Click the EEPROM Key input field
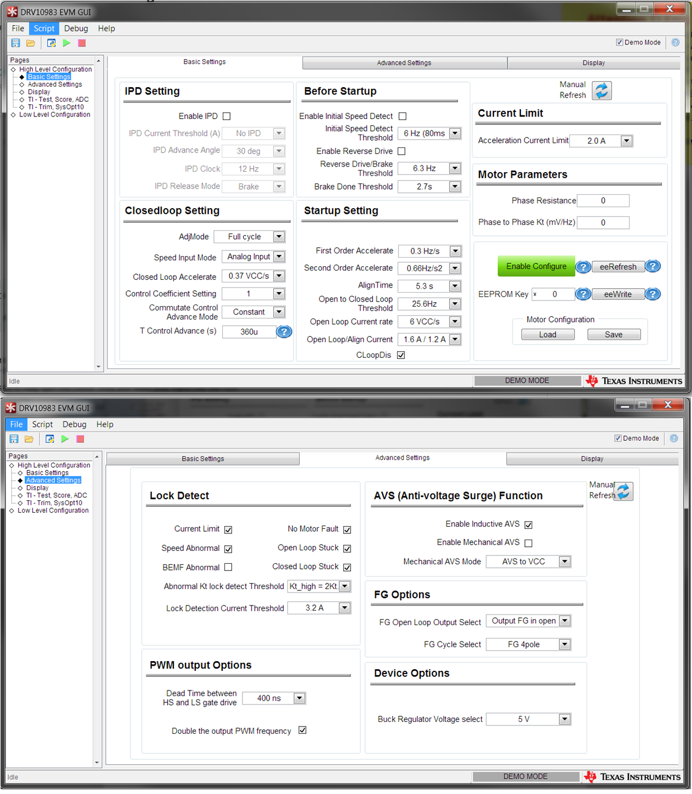The image size is (692, 794). click(x=554, y=294)
